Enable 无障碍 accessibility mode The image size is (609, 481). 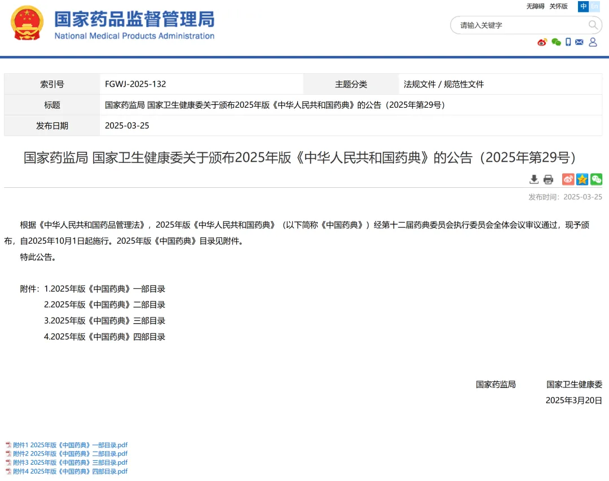[535, 6]
